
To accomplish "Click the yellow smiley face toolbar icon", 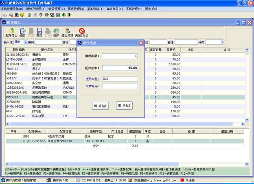I will (22, 15).
